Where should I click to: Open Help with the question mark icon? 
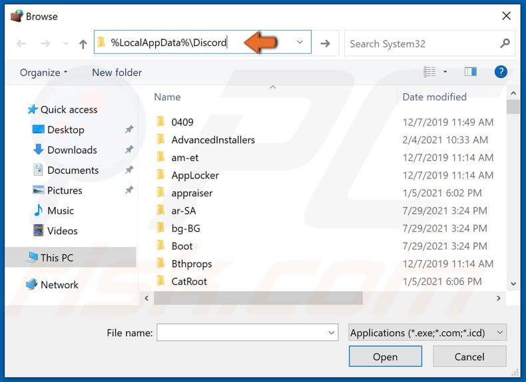501,72
